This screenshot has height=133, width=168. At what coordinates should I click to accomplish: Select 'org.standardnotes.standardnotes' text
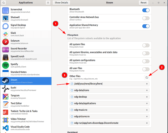[25, 75]
